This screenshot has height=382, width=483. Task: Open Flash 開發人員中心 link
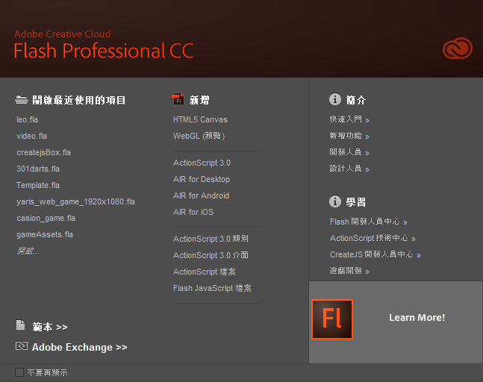[369, 222]
